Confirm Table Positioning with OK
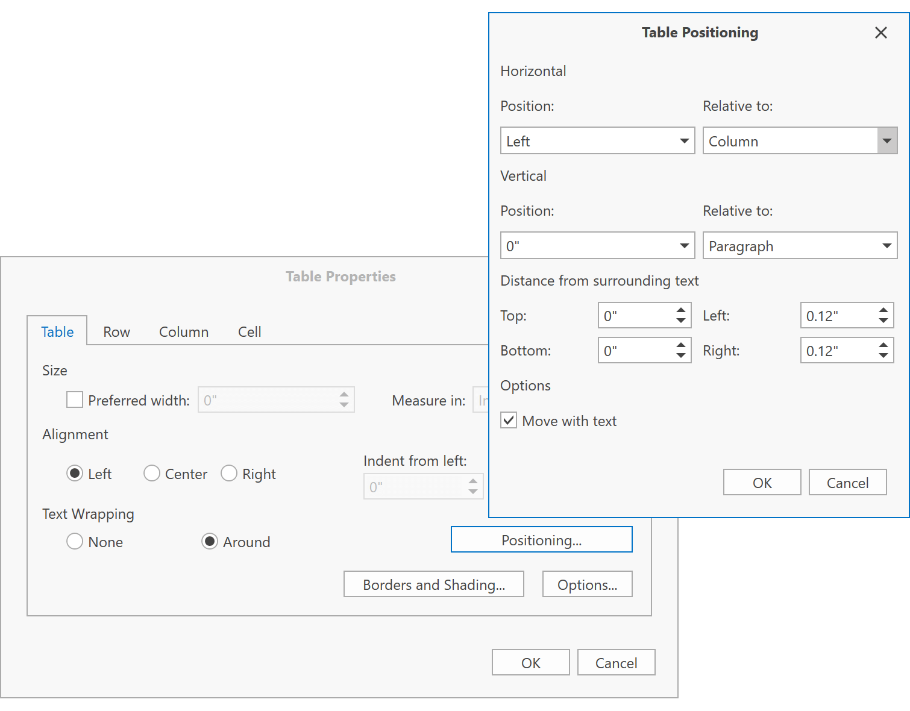The height and width of the screenshot is (711, 910). (x=761, y=482)
